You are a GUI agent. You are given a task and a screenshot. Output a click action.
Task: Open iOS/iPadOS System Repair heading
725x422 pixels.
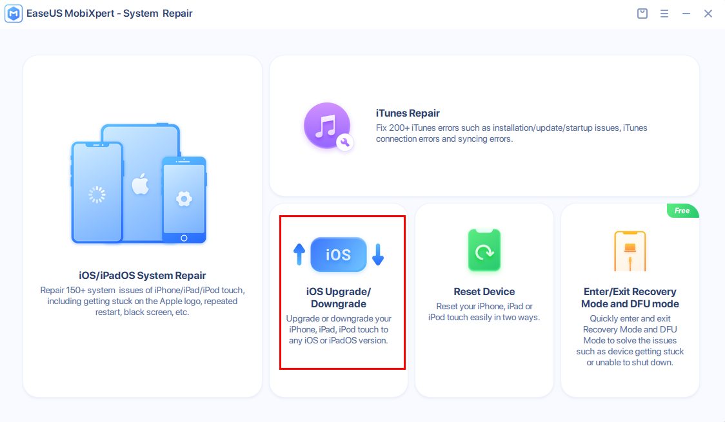click(x=143, y=276)
